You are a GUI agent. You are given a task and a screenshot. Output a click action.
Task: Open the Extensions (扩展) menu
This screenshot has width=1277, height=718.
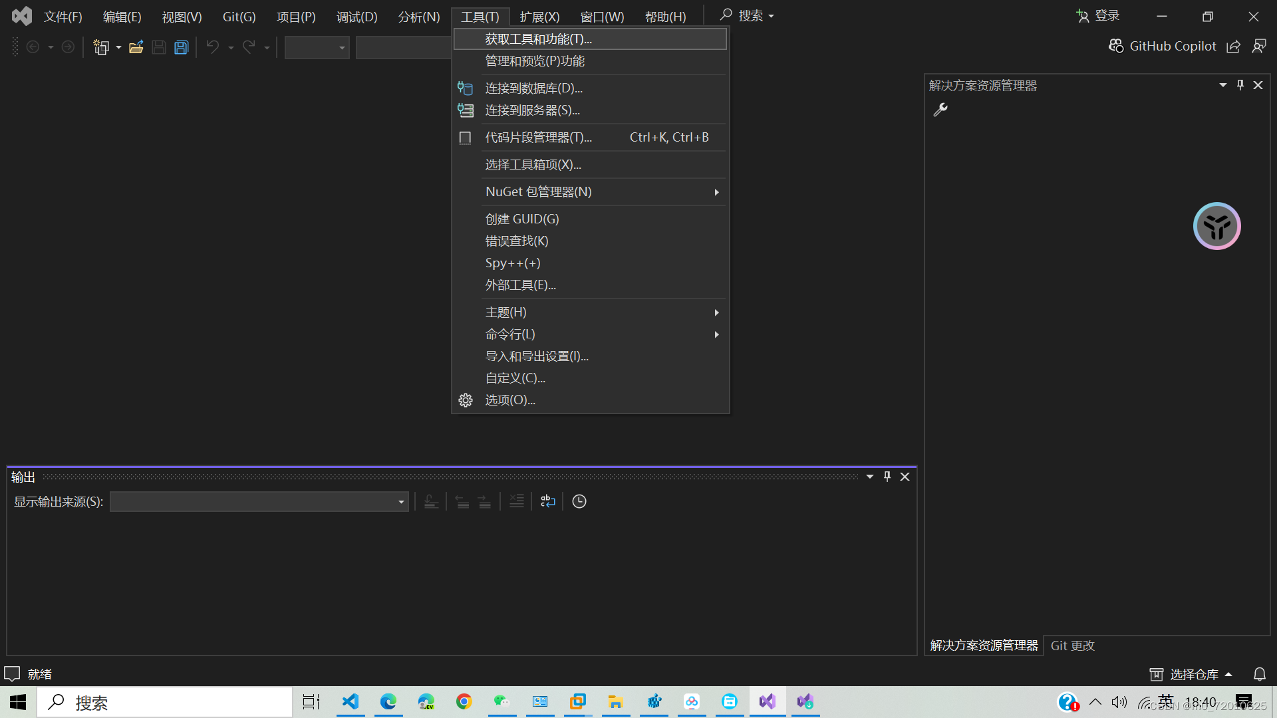coord(539,17)
